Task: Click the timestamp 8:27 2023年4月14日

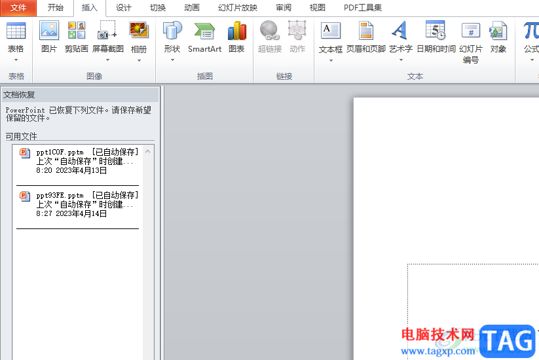Action: point(71,213)
